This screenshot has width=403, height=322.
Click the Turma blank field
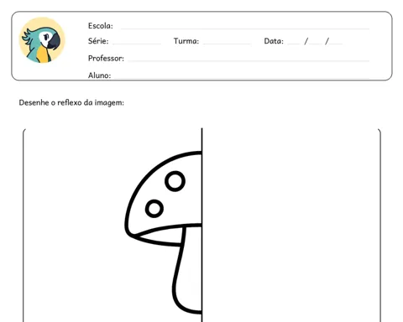[x=227, y=44]
